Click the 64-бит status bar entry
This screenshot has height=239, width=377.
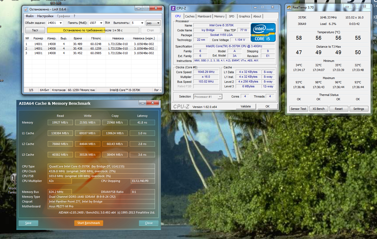click(x=45, y=90)
